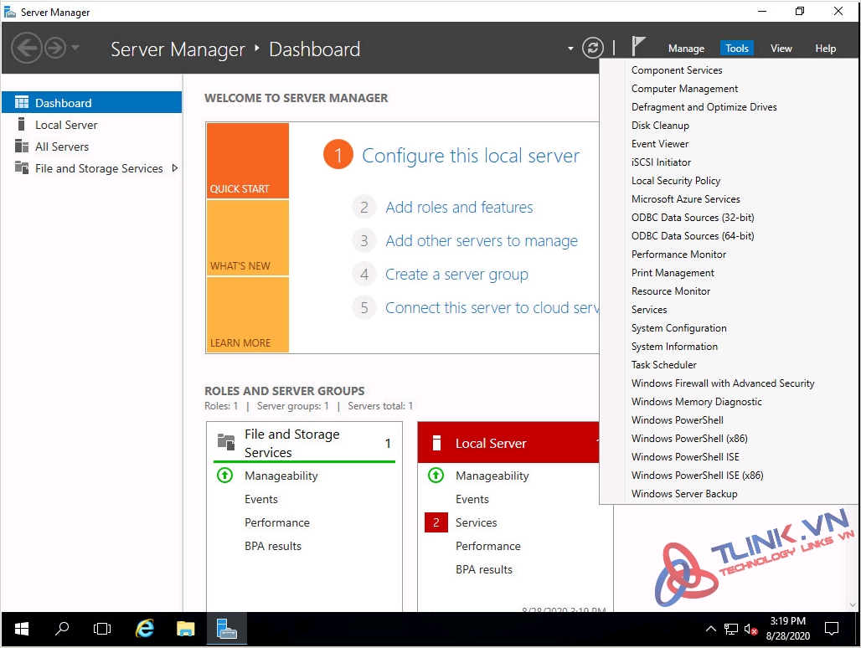Show hidden system tray icons

point(711,629)
